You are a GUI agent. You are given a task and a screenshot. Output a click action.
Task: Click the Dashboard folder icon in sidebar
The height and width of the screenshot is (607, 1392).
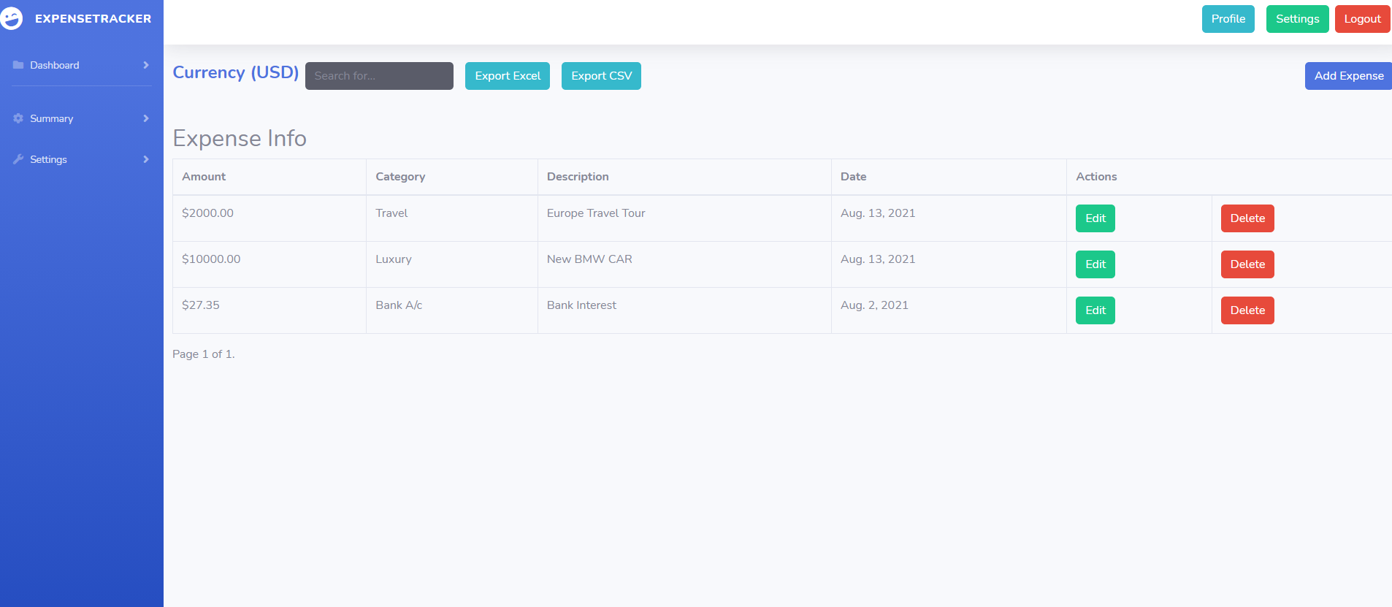(x=18, y=65)
